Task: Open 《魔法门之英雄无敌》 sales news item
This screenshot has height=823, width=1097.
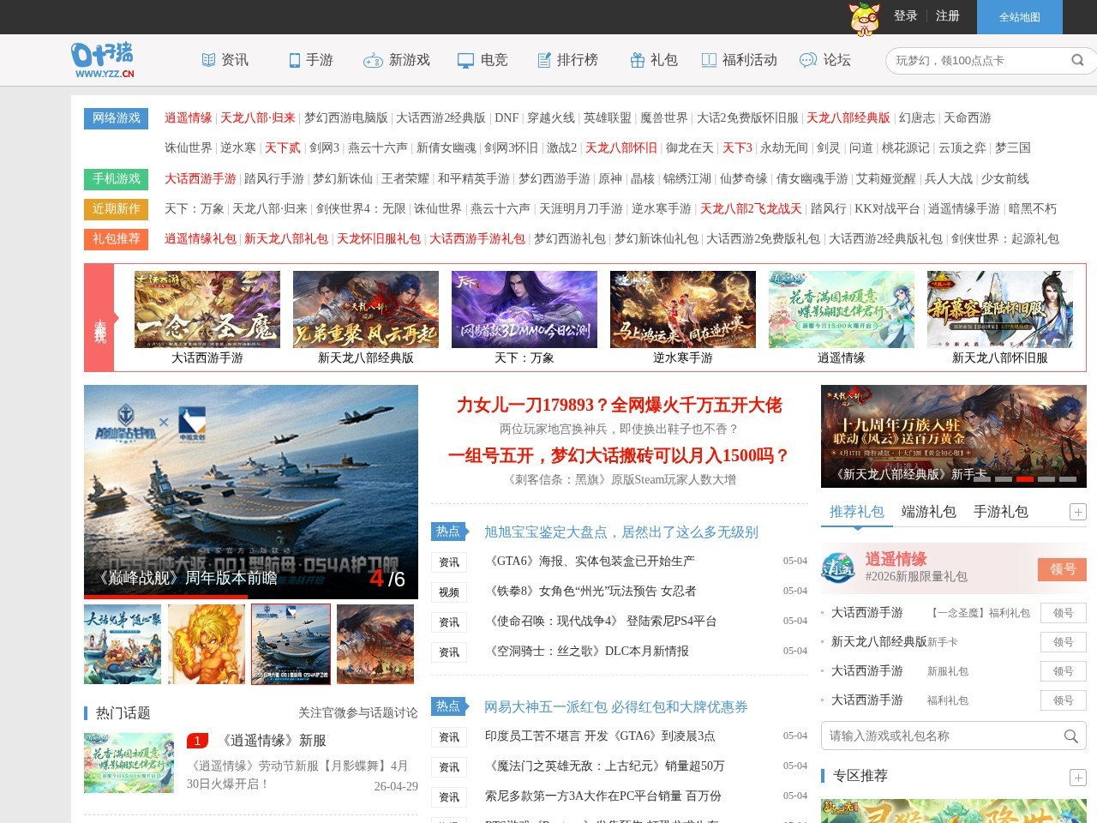Action: point(605,766)
